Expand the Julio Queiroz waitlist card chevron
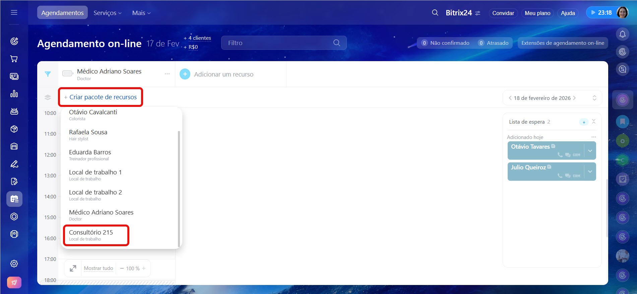The width and height of the screenshot is (637, 294). click(x=590, y=171)
